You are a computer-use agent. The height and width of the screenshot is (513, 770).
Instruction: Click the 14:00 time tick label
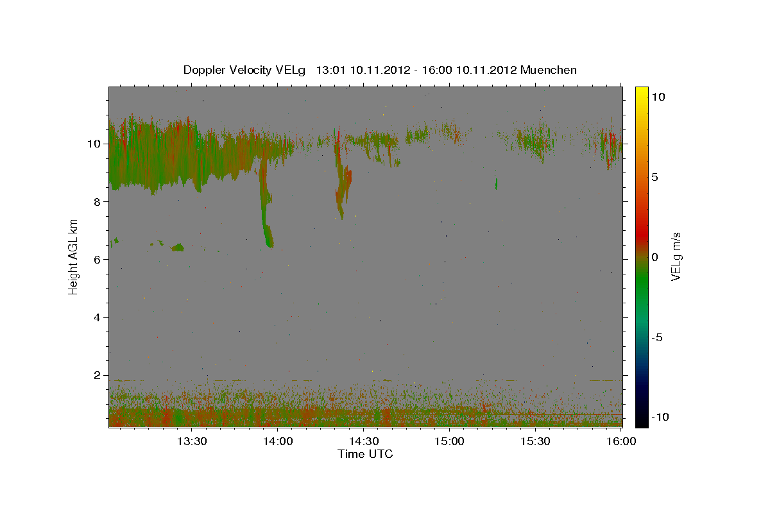point(277,441)
